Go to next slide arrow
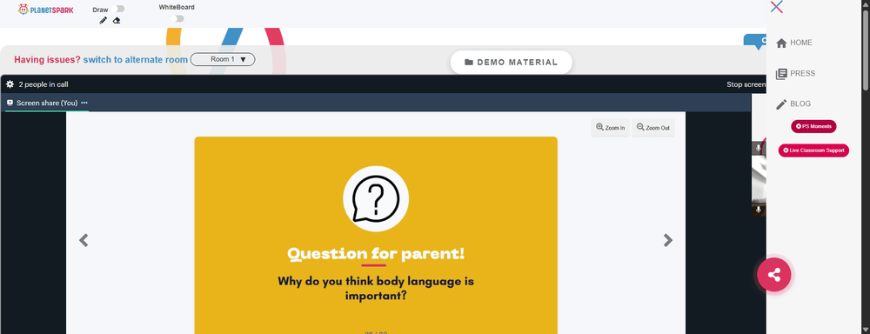This screenshot has width=870, height=334. pyautogui.click(x=668, y=240)
